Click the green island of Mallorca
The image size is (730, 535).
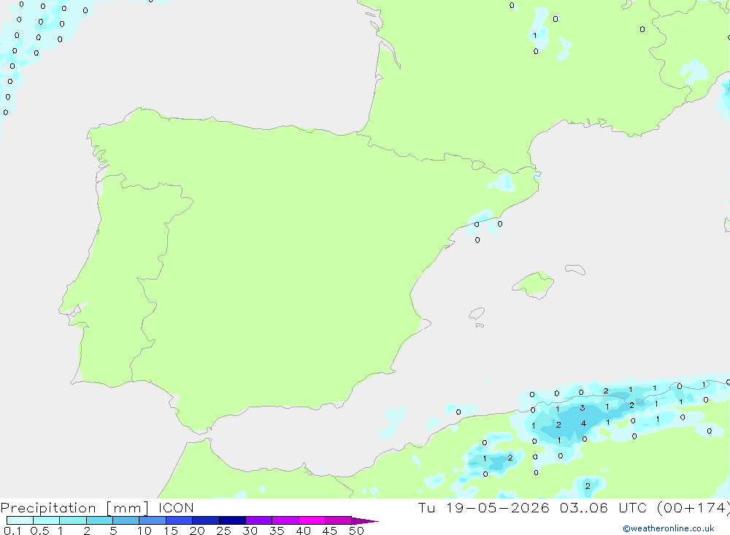534,284
